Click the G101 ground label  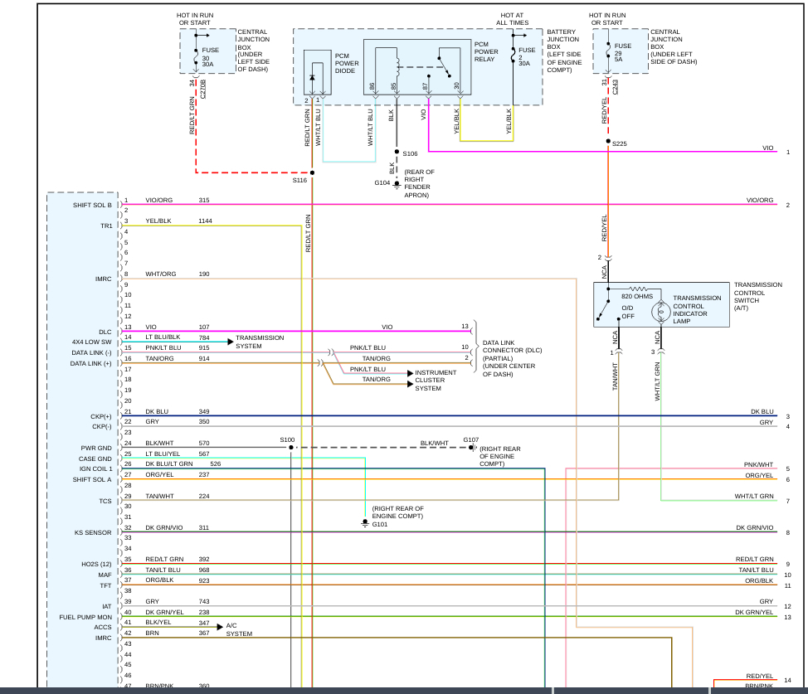click(380, 525)
